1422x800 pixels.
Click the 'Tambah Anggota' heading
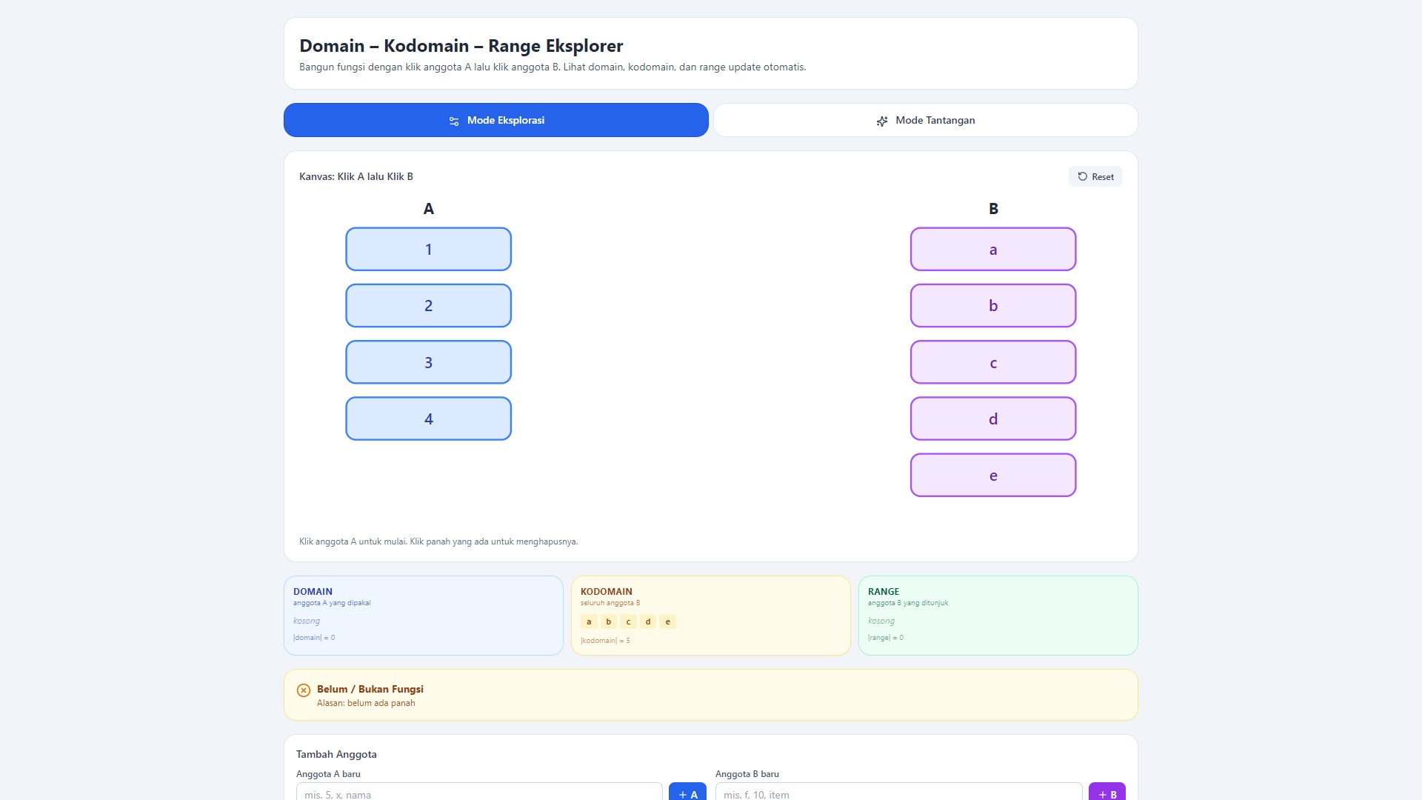click(x=336, y=754)
